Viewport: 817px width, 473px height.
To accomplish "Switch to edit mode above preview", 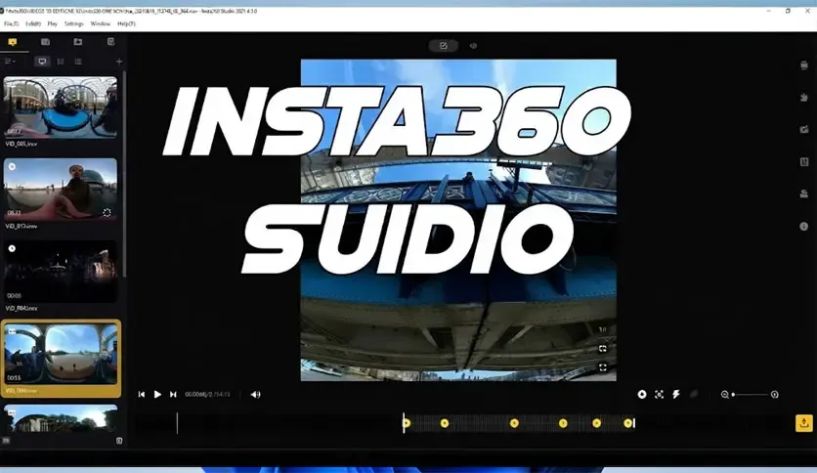I will pos(444,46).
